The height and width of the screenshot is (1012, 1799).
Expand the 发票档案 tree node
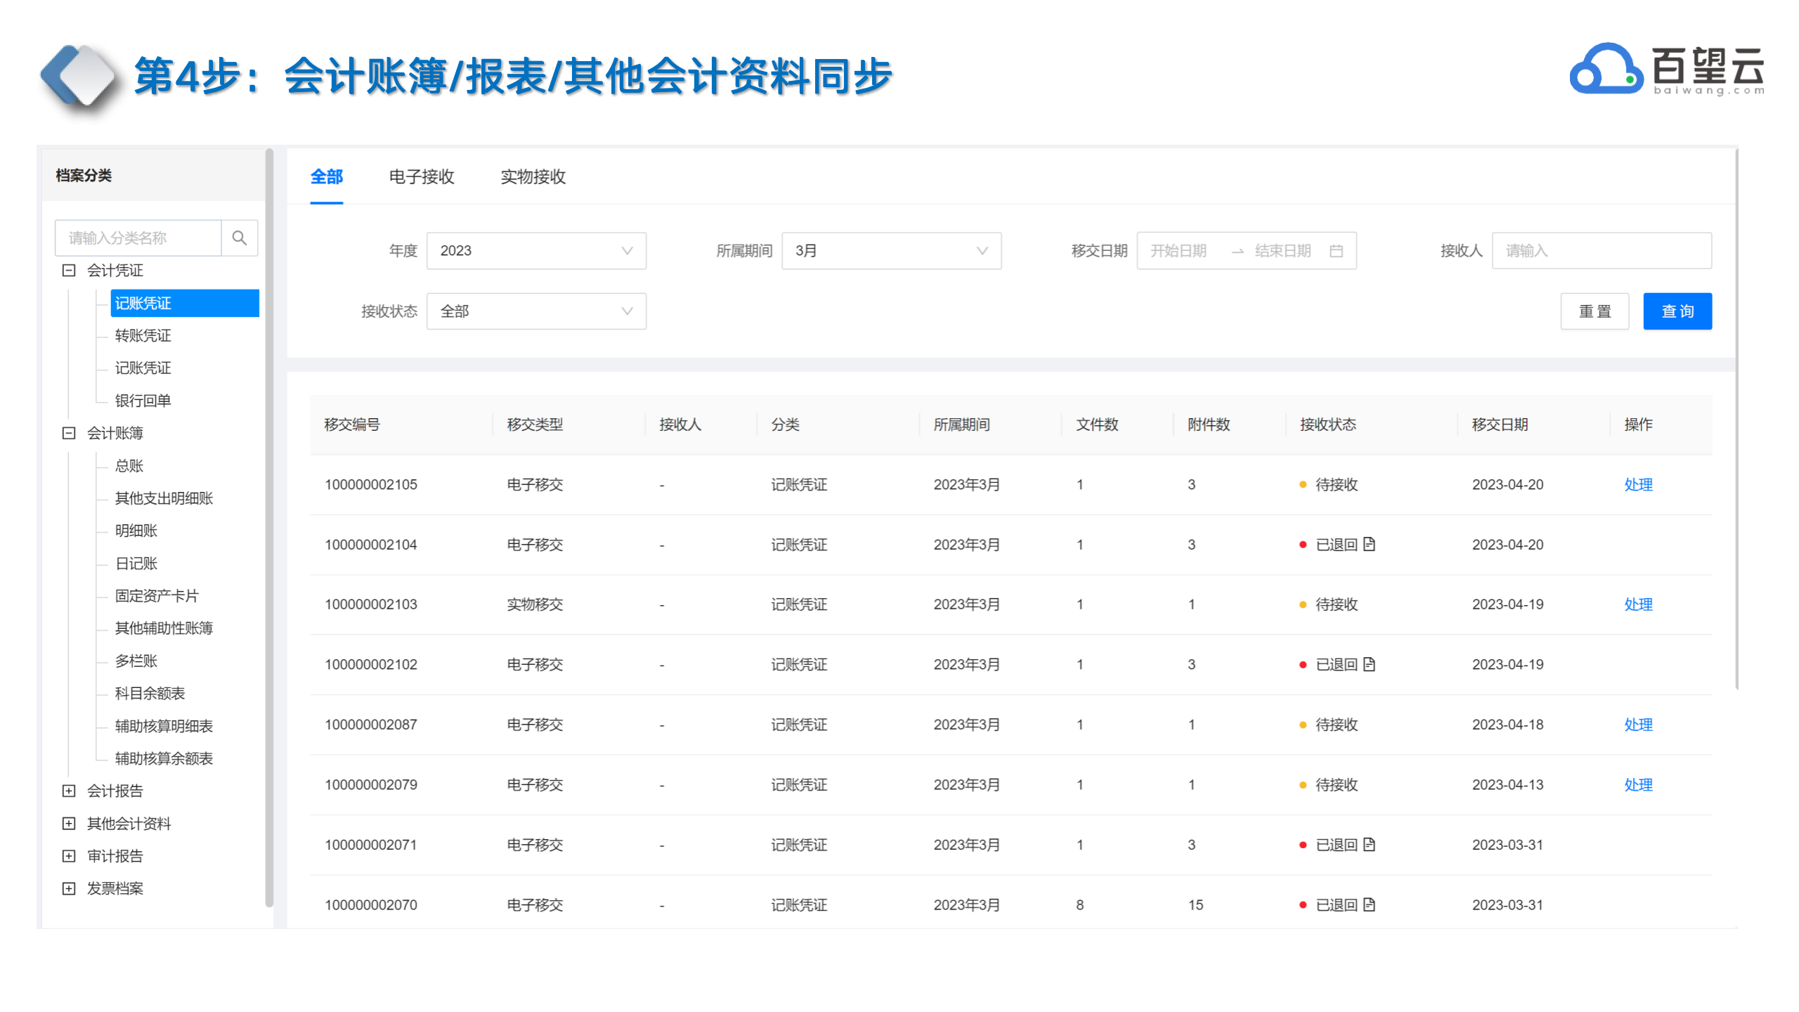pos(69,888)
